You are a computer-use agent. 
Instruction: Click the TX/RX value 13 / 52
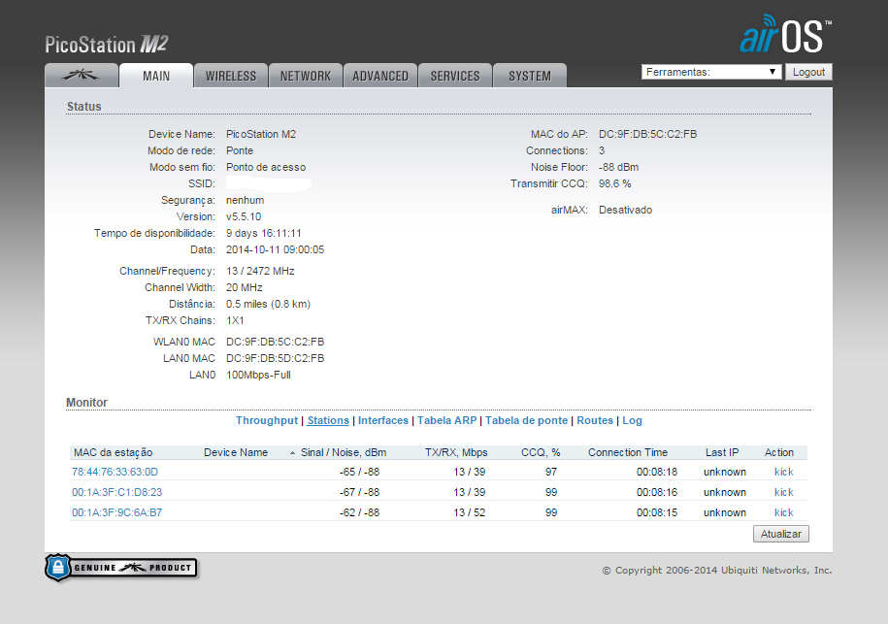(470, 513)
